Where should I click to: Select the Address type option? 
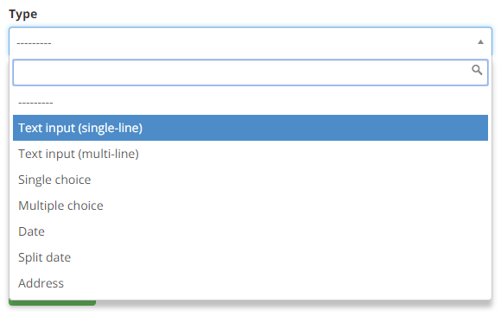[250, 283]
